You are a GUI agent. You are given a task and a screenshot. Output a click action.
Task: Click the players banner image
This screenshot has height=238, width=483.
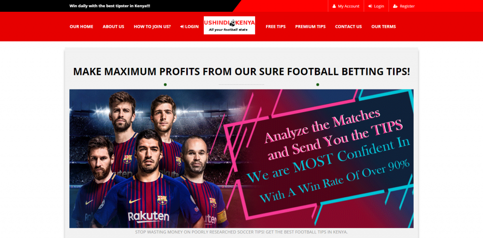(x=241, y=158)
